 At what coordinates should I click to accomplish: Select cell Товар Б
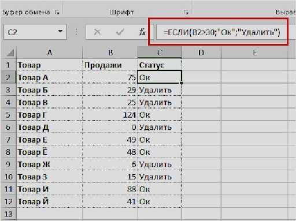tap(50, 90)
